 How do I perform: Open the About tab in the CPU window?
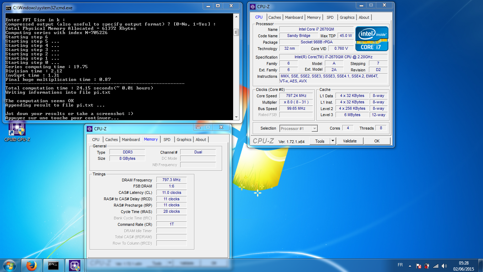pyautogui.click(x=364, y=17)
